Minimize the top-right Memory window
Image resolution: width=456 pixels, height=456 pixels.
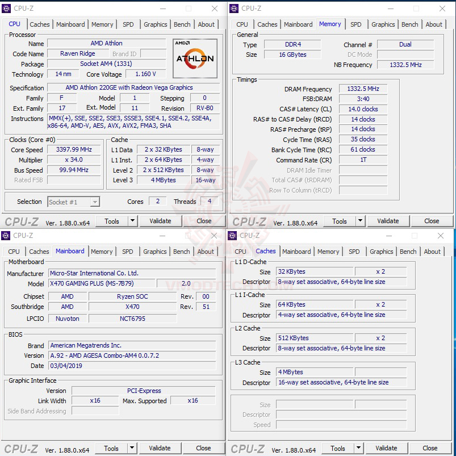(x=391, y=9)
